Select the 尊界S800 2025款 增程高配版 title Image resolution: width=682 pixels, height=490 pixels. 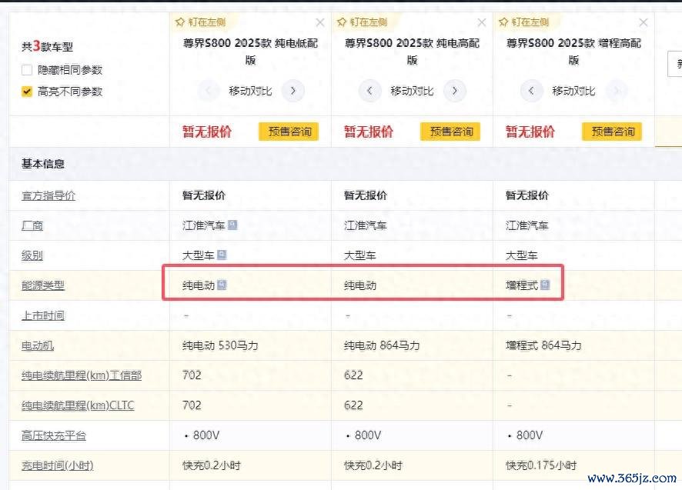pyautogui.click(x=574, y=52)
